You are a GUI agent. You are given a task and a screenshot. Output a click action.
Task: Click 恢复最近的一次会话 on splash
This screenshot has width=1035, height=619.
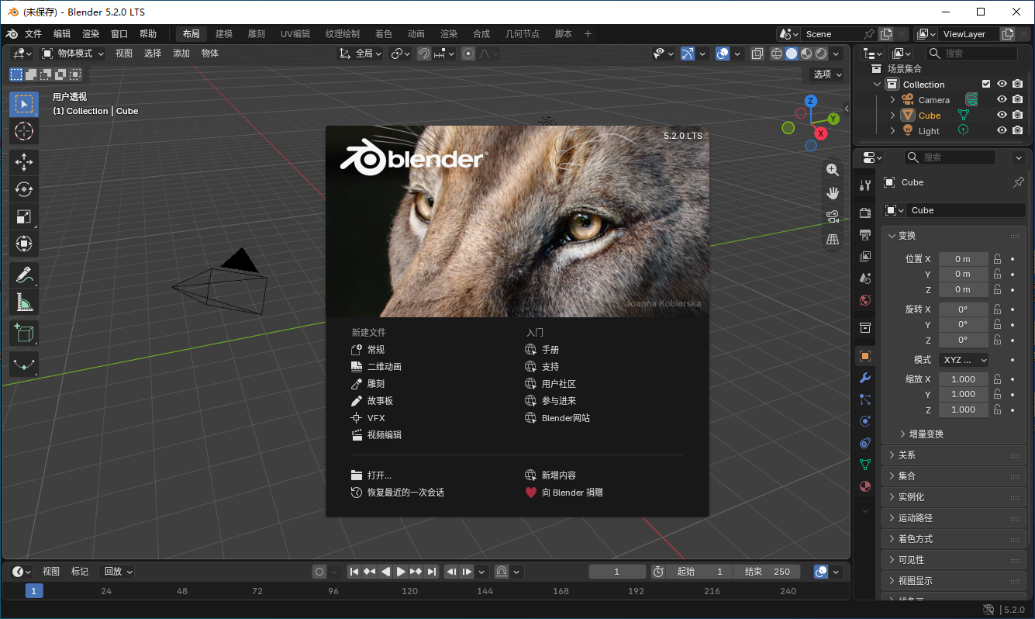[398, 493]
